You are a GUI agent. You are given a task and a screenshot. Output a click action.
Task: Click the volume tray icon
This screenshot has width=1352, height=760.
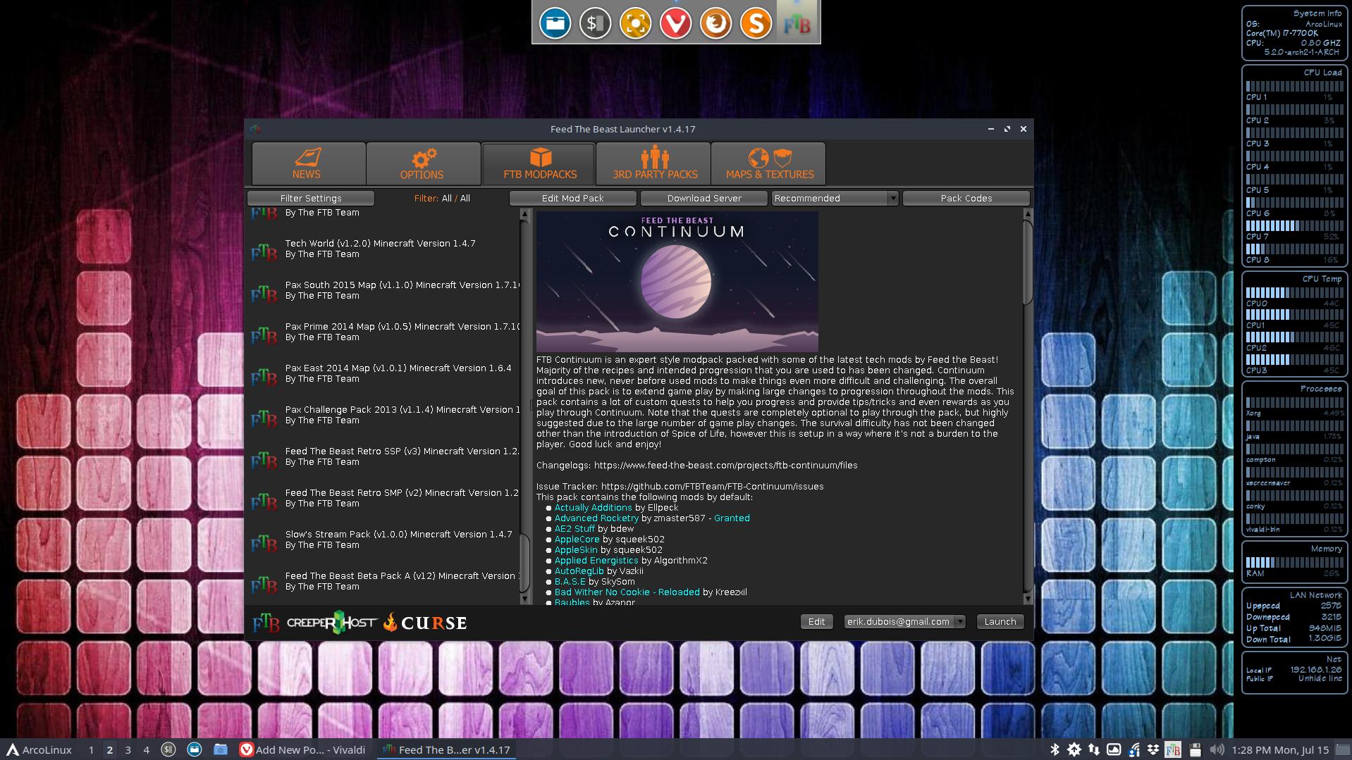point(1217,749)
